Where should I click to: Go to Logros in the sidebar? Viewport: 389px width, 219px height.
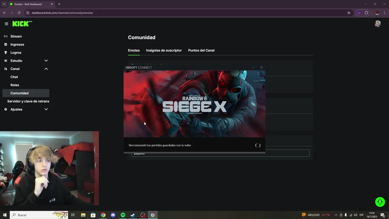pos(16,53)
